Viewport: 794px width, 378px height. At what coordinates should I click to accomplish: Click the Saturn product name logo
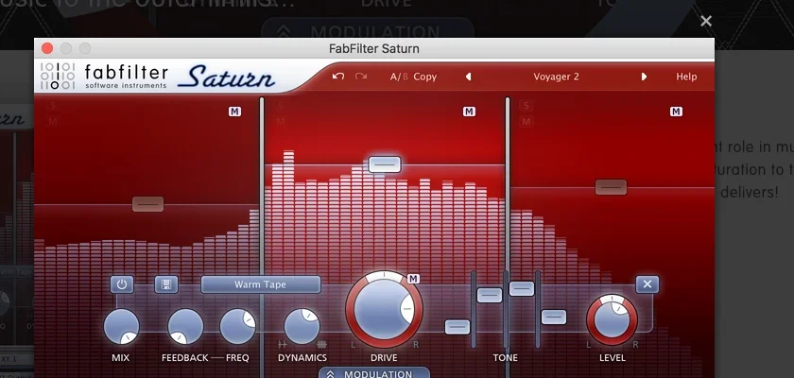point(226,77)
